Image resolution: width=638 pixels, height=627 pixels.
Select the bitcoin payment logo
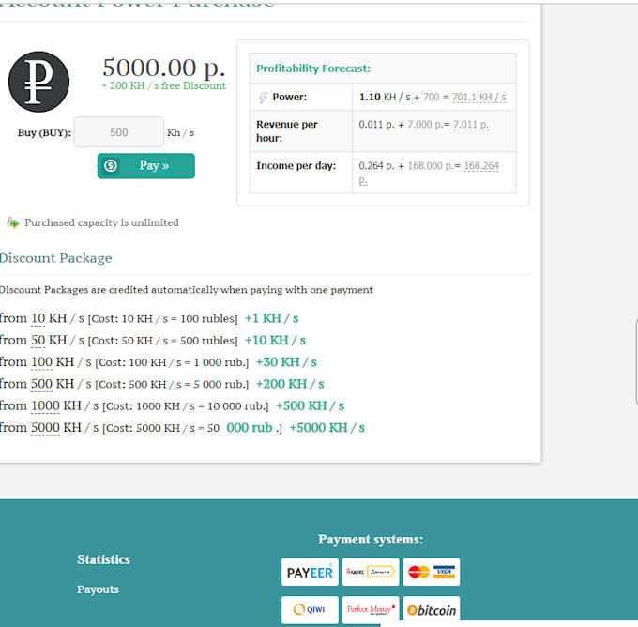tap(432, 609)
